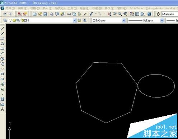
Task: Click the second PDF icon with yellow badge
Action: [x=25, y=14]
